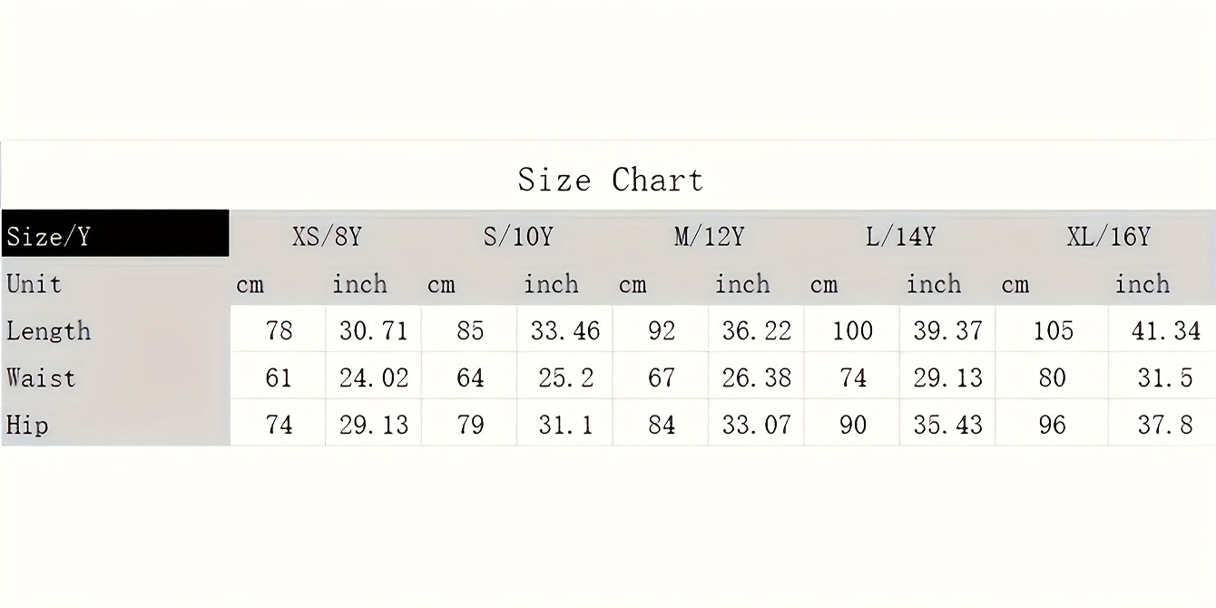Screen dimensions: 1216x608
Task: Select the 41.34 inch length cell
Action: tap(1165, 330)
